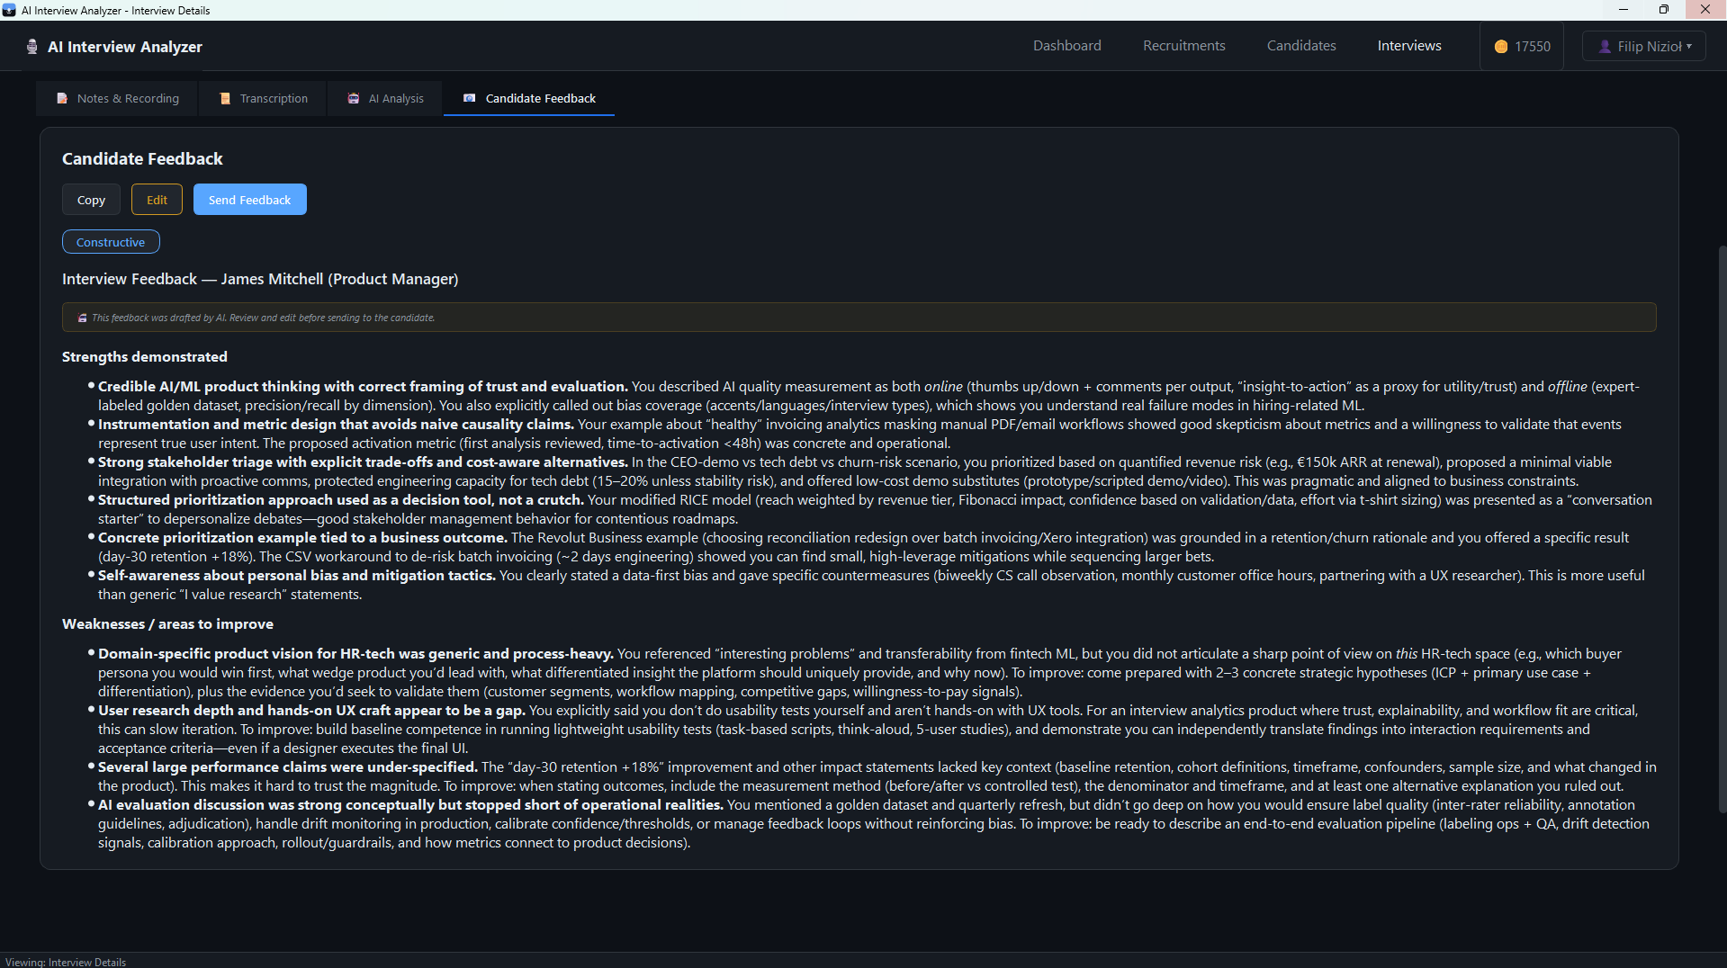This screenshot has height=968, width=1727.
Task: Navigate to Recruitments page
Action: pos(1183,46)
